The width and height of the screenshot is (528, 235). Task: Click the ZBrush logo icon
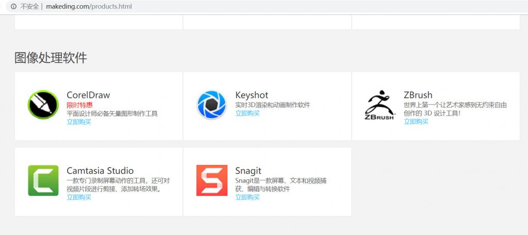pos(380,105)
